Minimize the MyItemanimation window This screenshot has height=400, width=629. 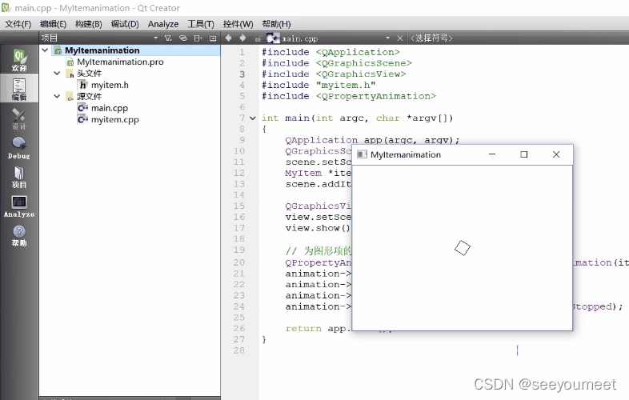[x=492, y=154]
